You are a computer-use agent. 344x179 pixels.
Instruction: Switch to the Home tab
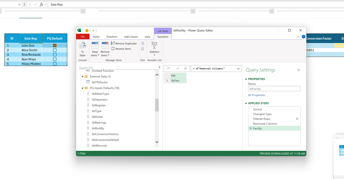click(96, 37)
